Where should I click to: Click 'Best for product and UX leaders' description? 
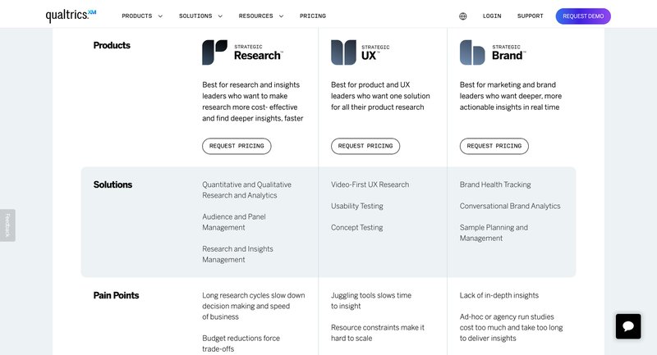380,96
